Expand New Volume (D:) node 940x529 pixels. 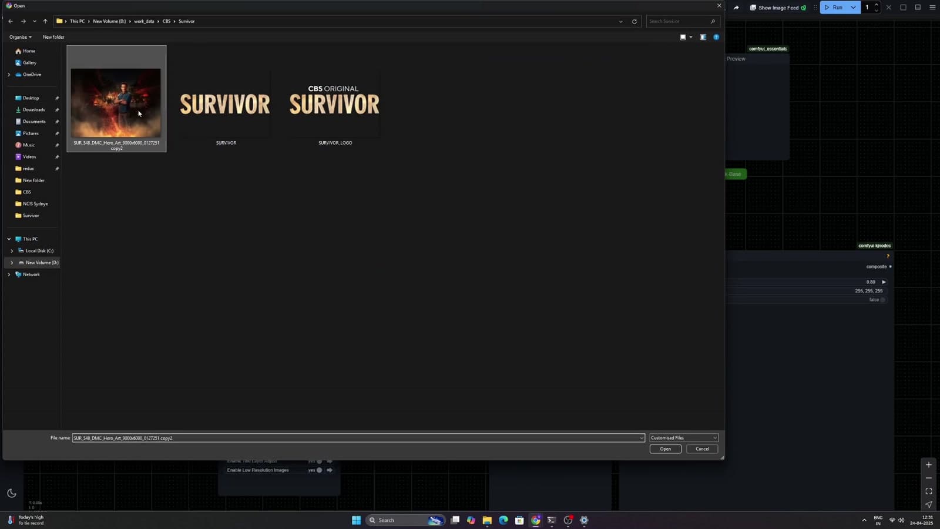click(12, 263)
